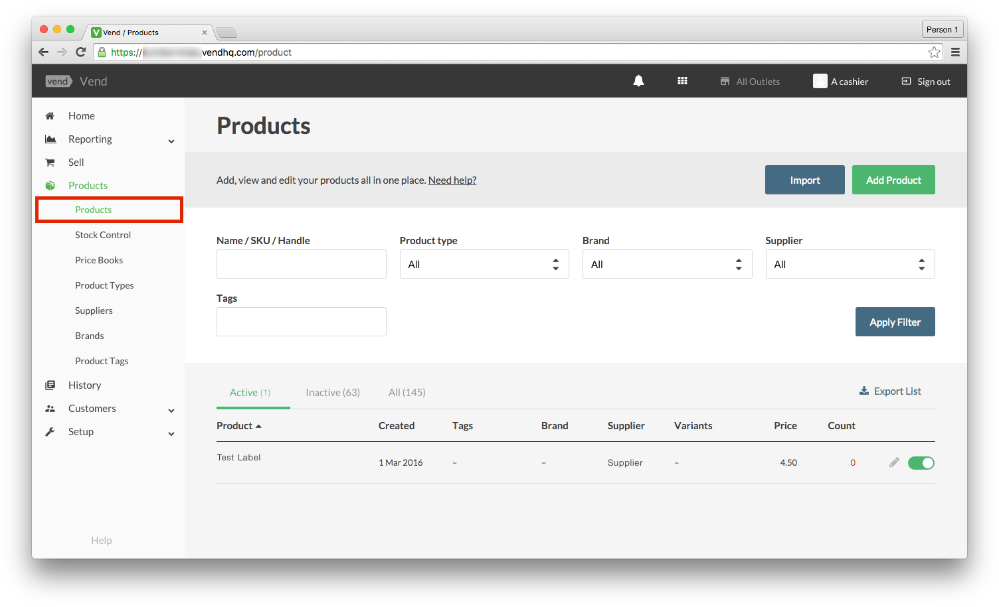
Task: Open the Brand filter dropdown
Action: coord(667,264)
